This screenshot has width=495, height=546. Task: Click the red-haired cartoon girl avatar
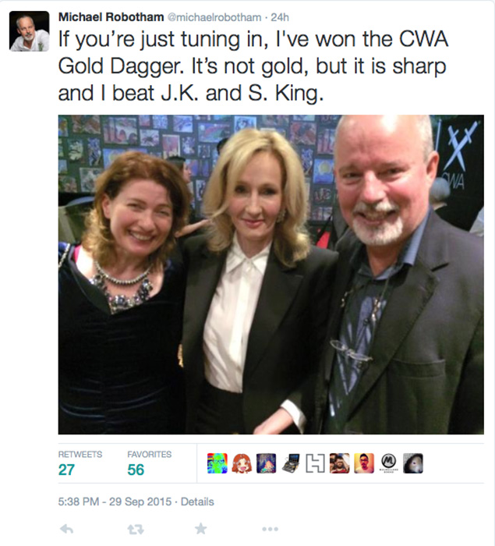[x=242, y=463]
